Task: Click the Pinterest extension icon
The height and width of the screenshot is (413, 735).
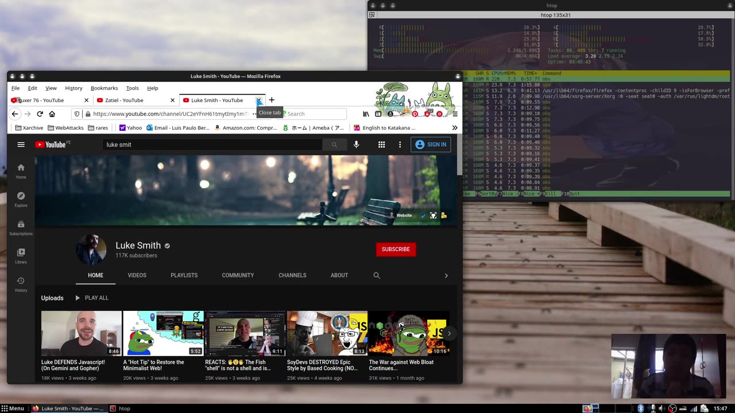Action: pyautogui.click(x=415, y=114)
